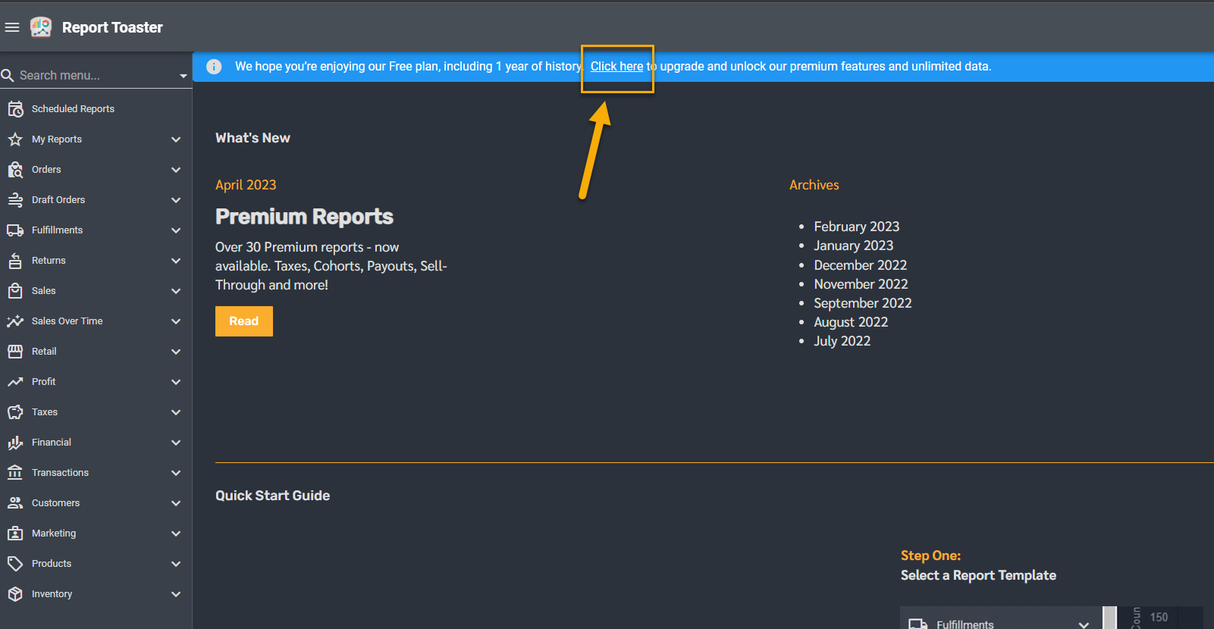Click the info icon in blue banner

click(x=214, y=67)
